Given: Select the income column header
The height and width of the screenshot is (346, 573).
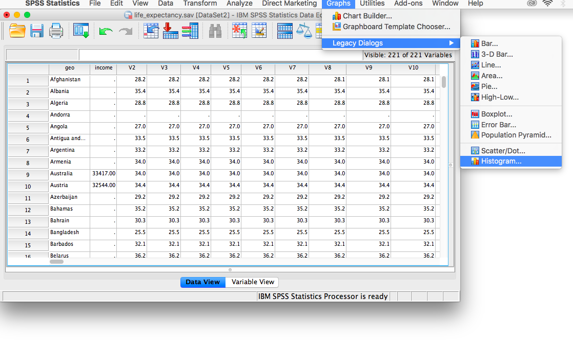Looking at the screenshot, I should (x=104, y=68).
